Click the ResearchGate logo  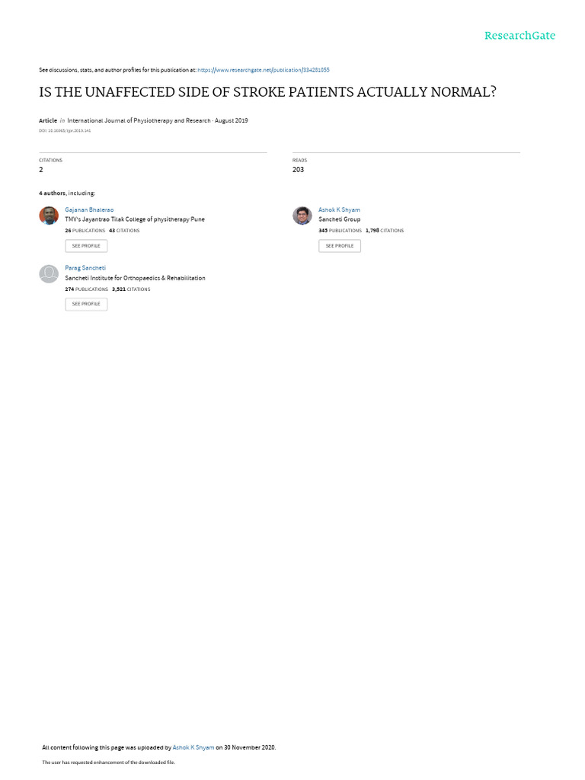519,36
